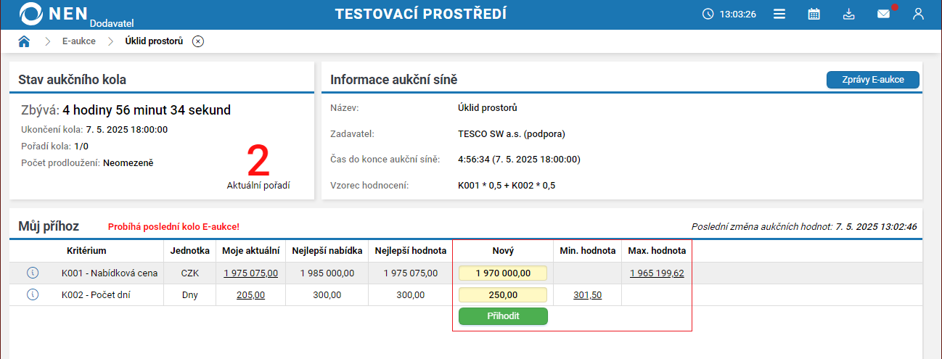Image resolution: width=942 pixels, height=359 pixels.
Task: Close the Úklid prostorů breadcrumb tab
Action: 198,41
